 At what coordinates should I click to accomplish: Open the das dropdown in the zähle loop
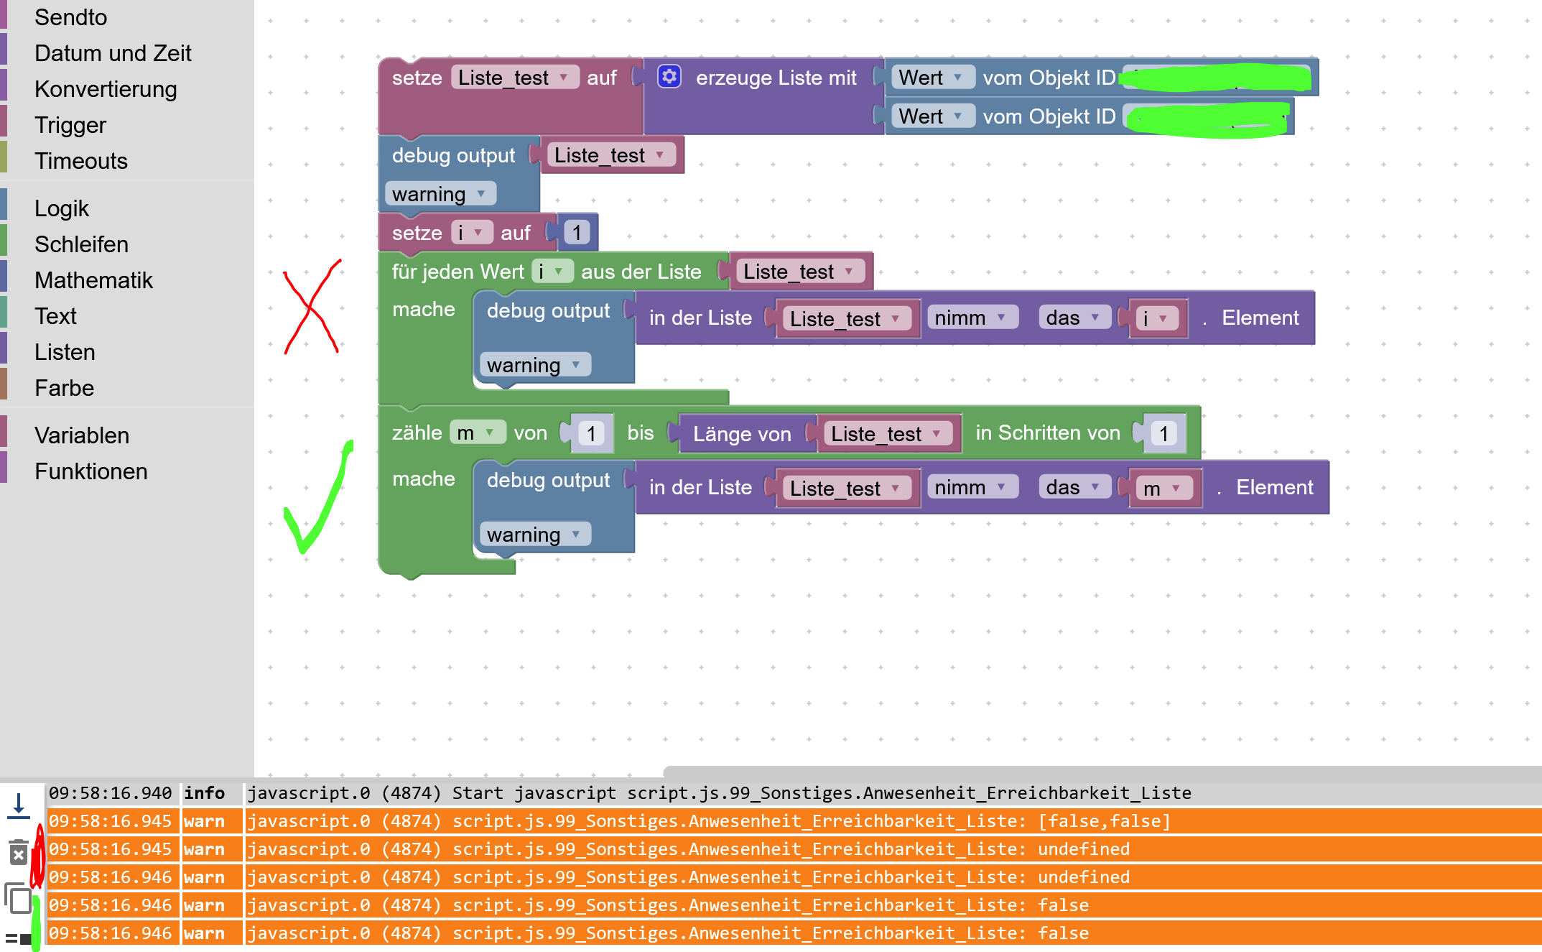(x=1073, y=487)
